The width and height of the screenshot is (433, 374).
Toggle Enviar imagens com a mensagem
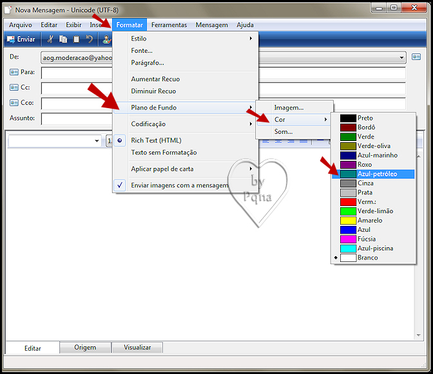[179, 185]
